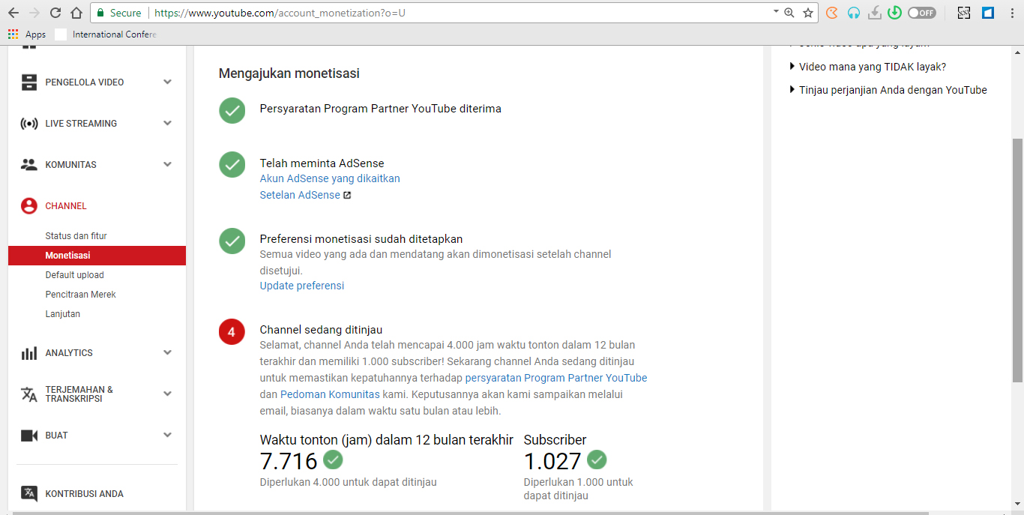The image size is (1024, 515).
Task: Open the Setelan AdSense external link
Action: click(305, 195)
